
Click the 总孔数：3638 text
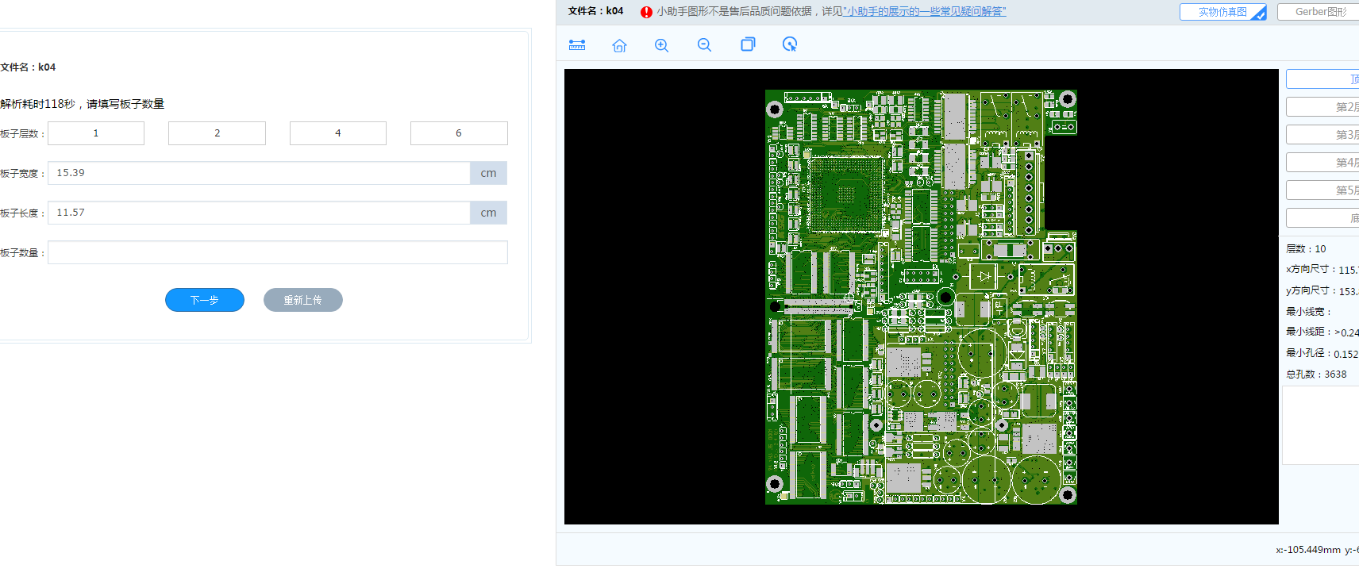(1316, 375)
